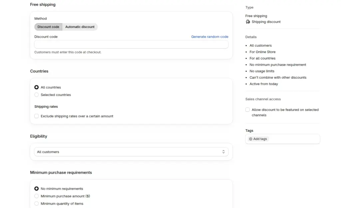Tick Allow discount to be featured on selected channels
Image resolution: width=341 pixels, height=208 pixels.
click(x=247, y=110)
